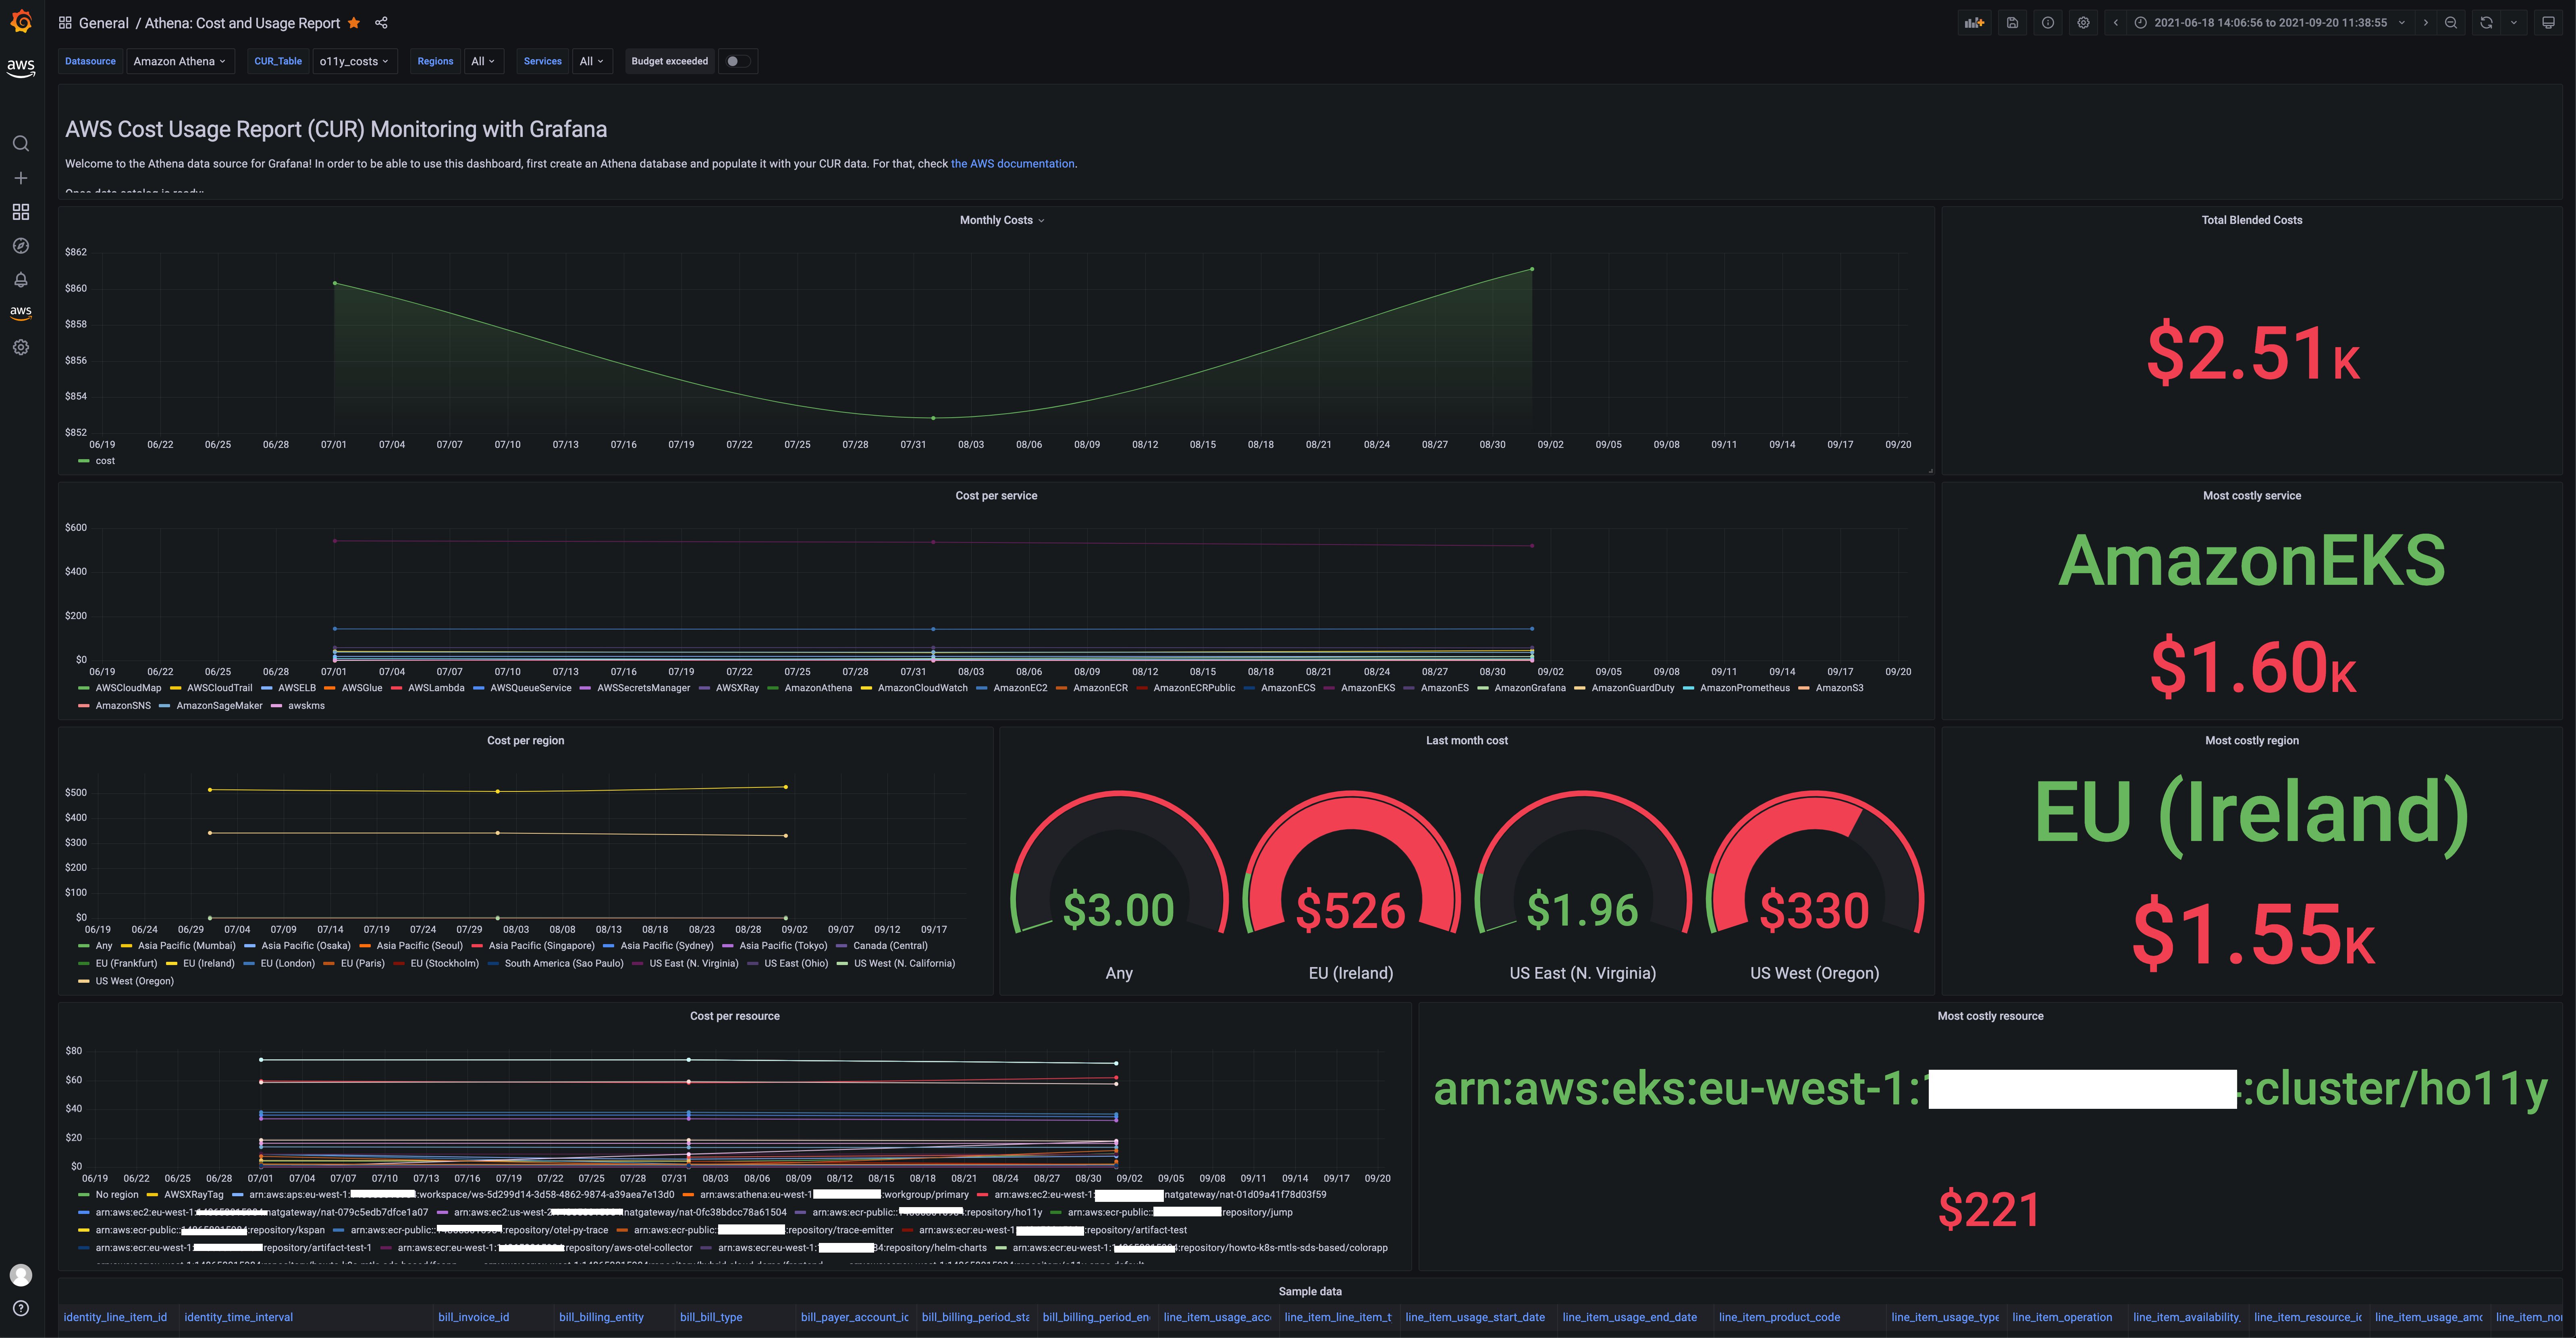Toggle AmazonS3 series in legend

pyautogui.click(x=1839, y=688)
